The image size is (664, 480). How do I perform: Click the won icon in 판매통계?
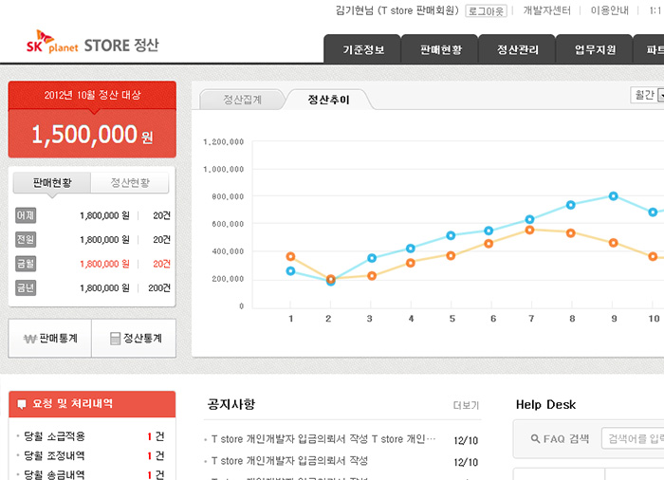[30, 339]
